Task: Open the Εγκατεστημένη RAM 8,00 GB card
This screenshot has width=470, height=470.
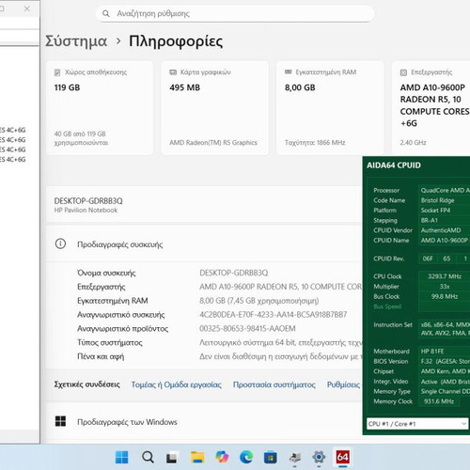Action: (x=330, y=108)
